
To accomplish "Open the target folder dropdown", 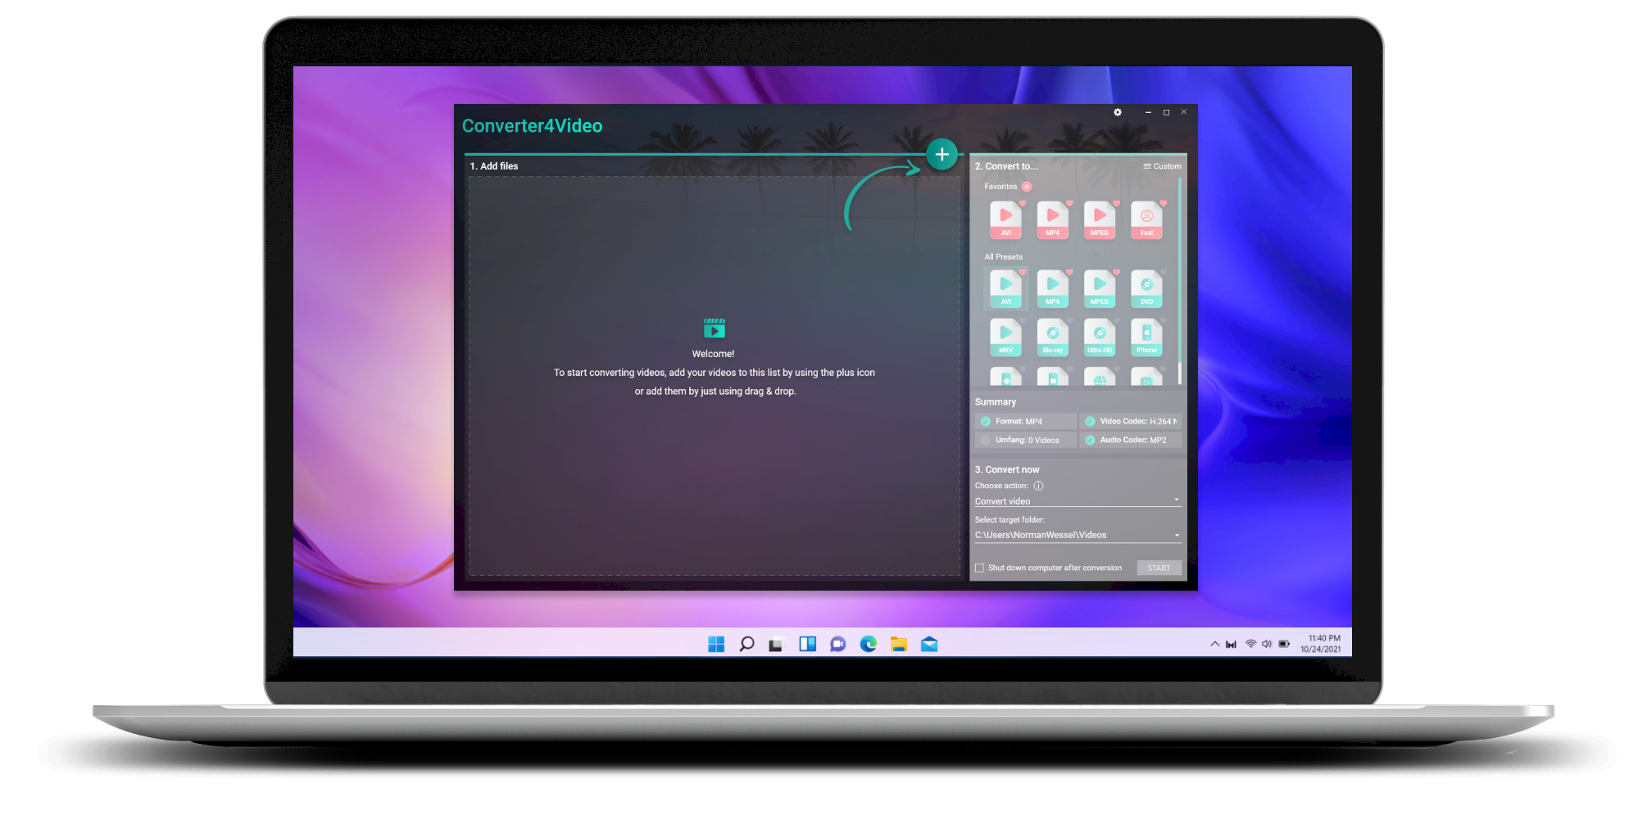I will coord(1078,535).
